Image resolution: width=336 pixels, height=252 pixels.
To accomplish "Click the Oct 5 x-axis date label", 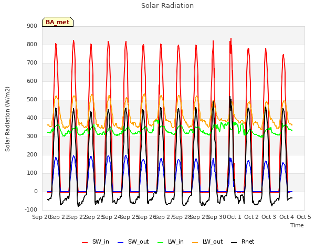I will coord(304,217).
